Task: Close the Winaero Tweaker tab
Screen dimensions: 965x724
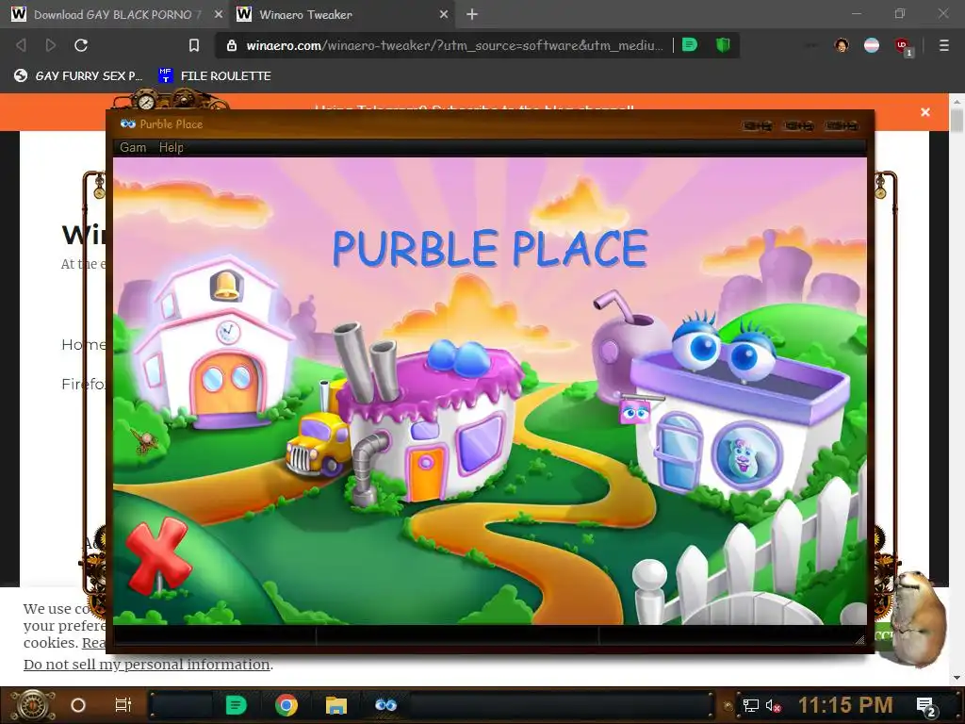Action: click(x=444, y=14)
